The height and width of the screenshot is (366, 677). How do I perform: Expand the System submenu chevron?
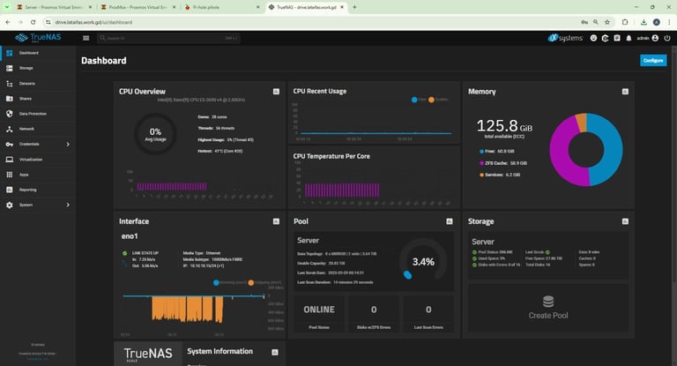pos(68,205)
